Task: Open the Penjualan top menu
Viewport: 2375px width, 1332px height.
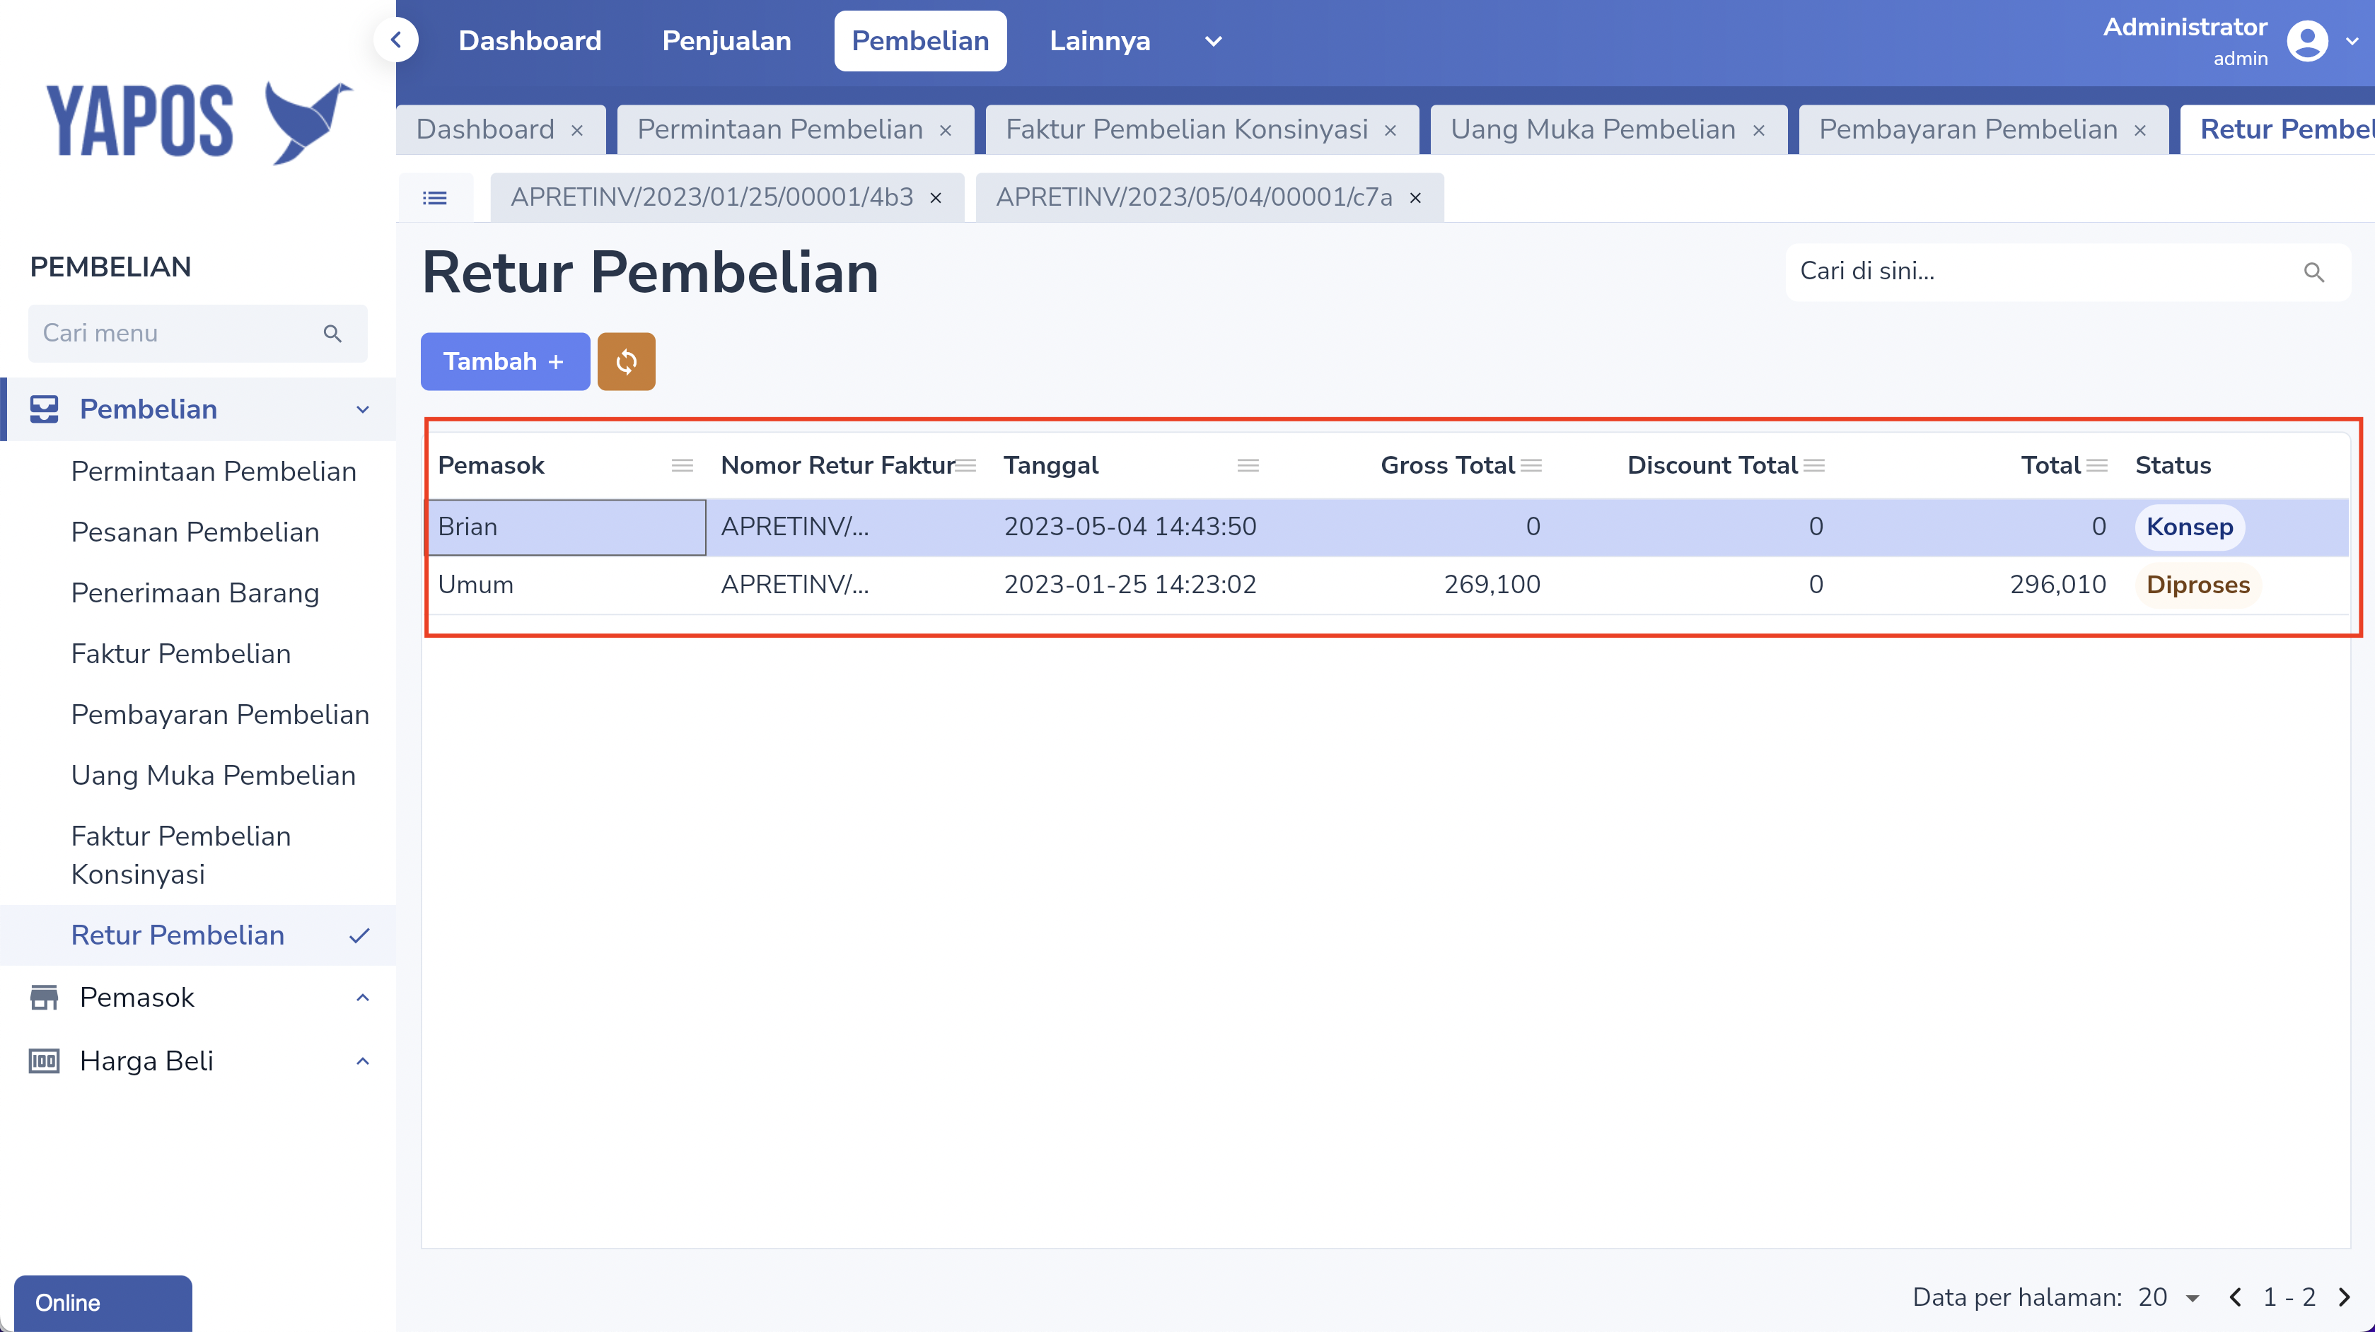Action: tap(726, 40)
